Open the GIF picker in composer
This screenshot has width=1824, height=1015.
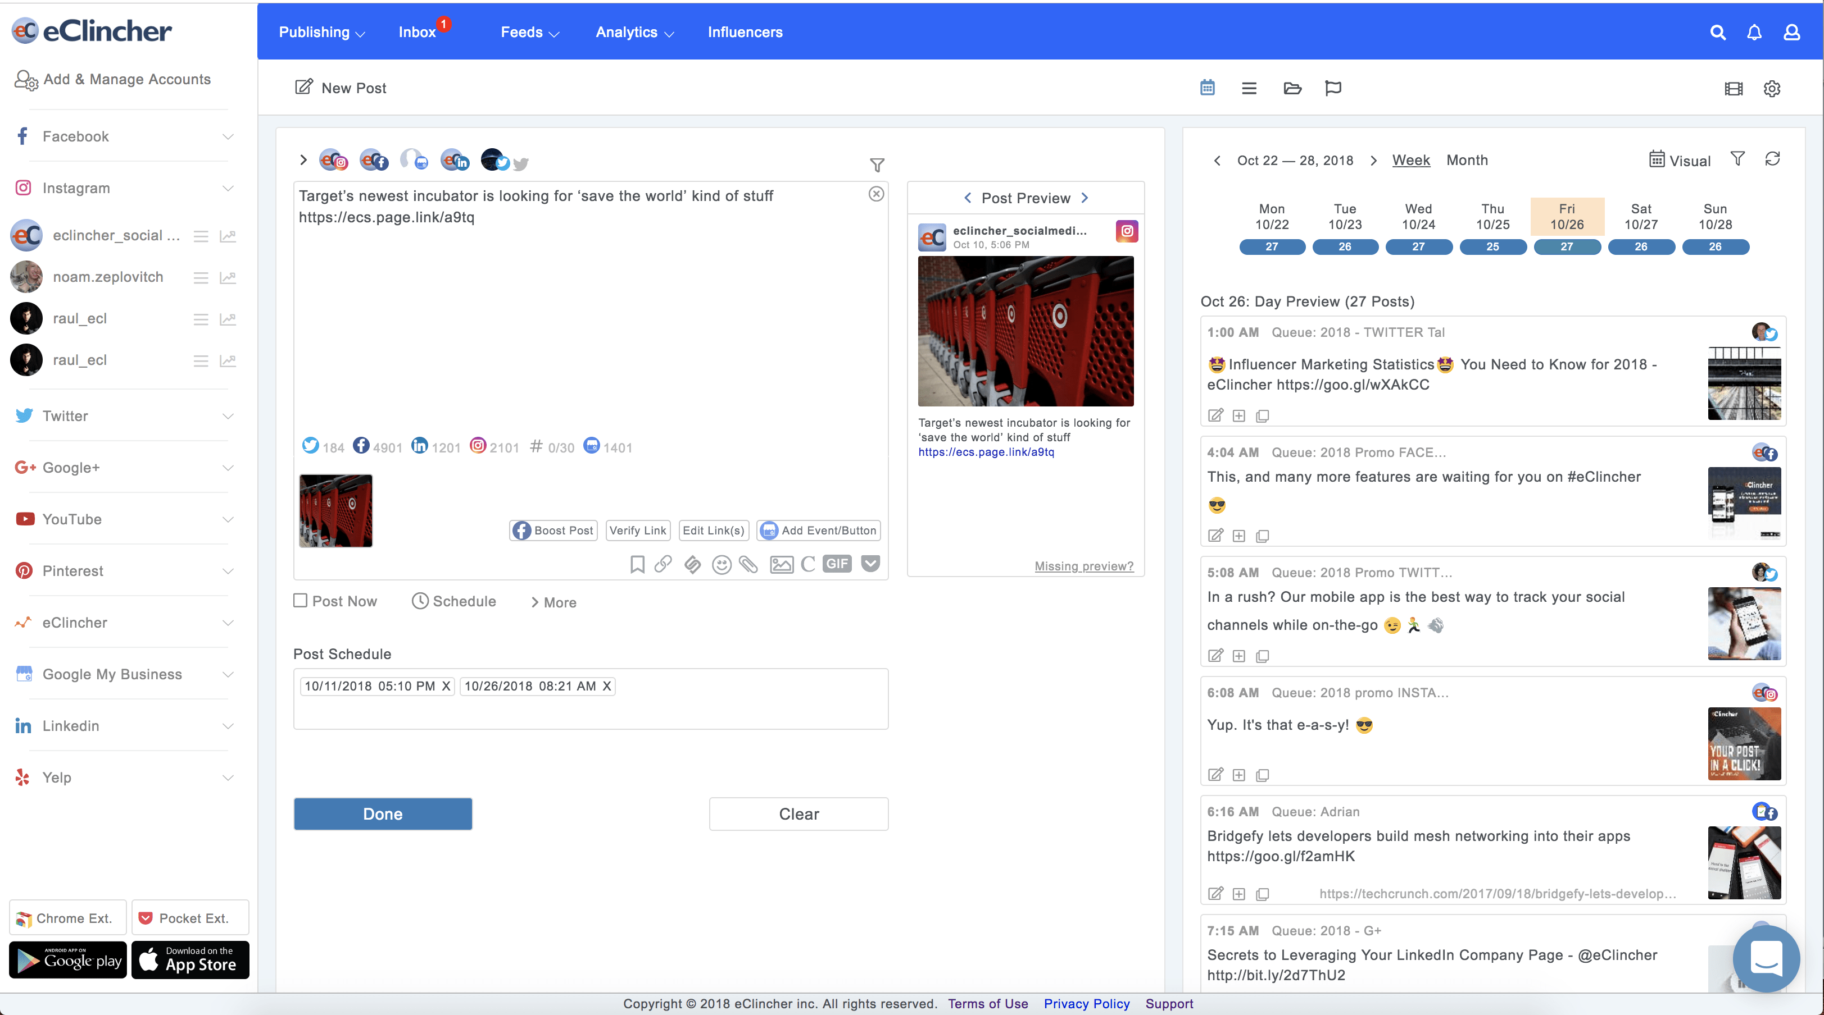[x=837, y=564]
